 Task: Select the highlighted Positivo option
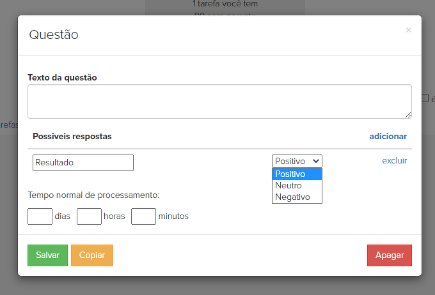click(x=297, y=174)
